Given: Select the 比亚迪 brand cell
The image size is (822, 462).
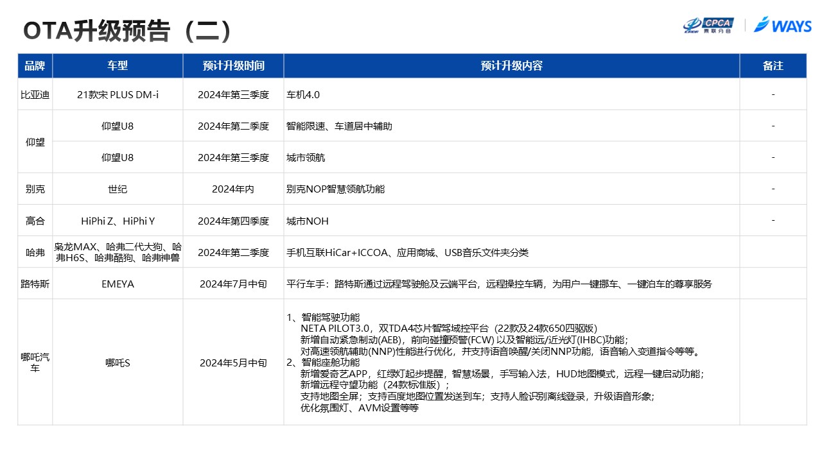Looking at the screenshot, I should (35, 94).
